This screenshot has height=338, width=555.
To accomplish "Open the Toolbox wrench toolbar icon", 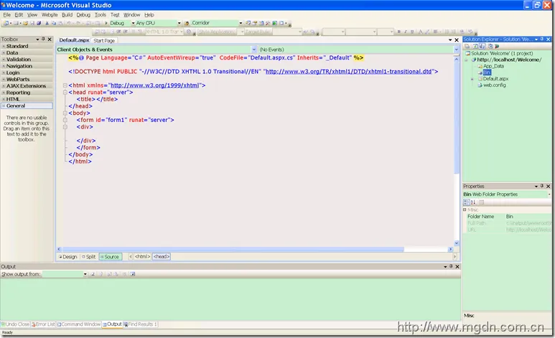I will pos(268,23).
